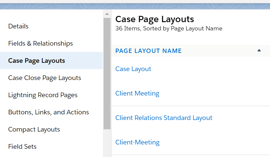The image size is (270, 157).
Task: Open the hyphenated Client-Meeting layout link
Action: tap(137, 142)
